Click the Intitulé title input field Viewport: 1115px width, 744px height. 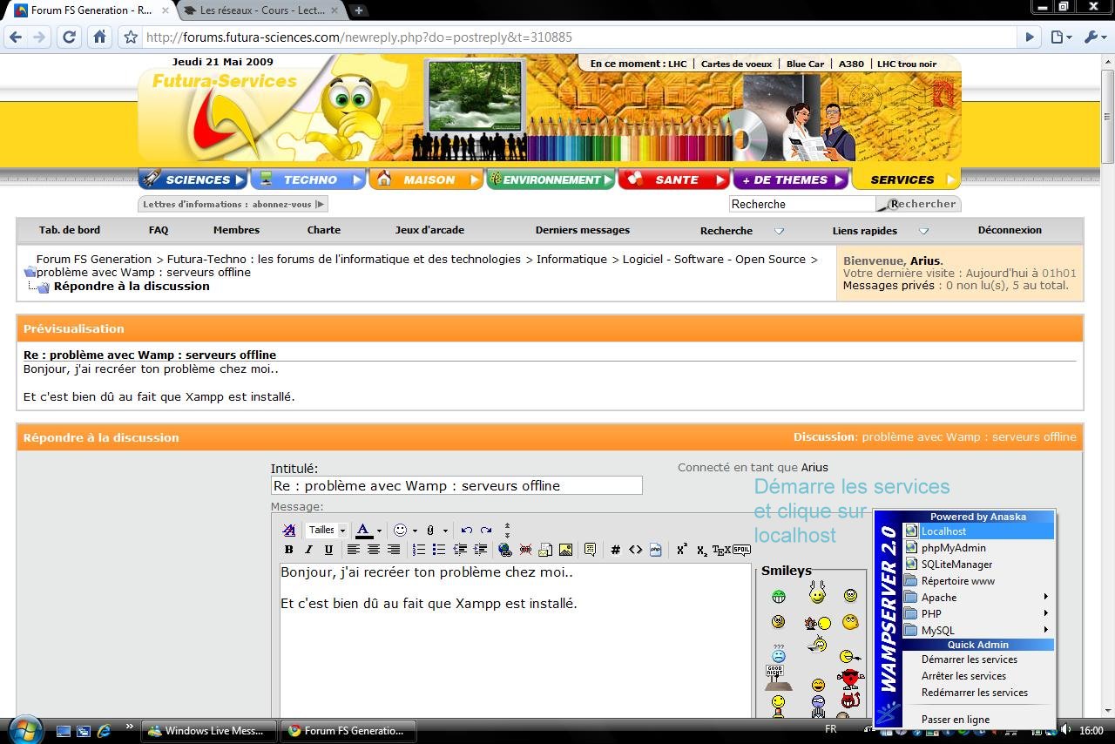click(x=456, y=486)
